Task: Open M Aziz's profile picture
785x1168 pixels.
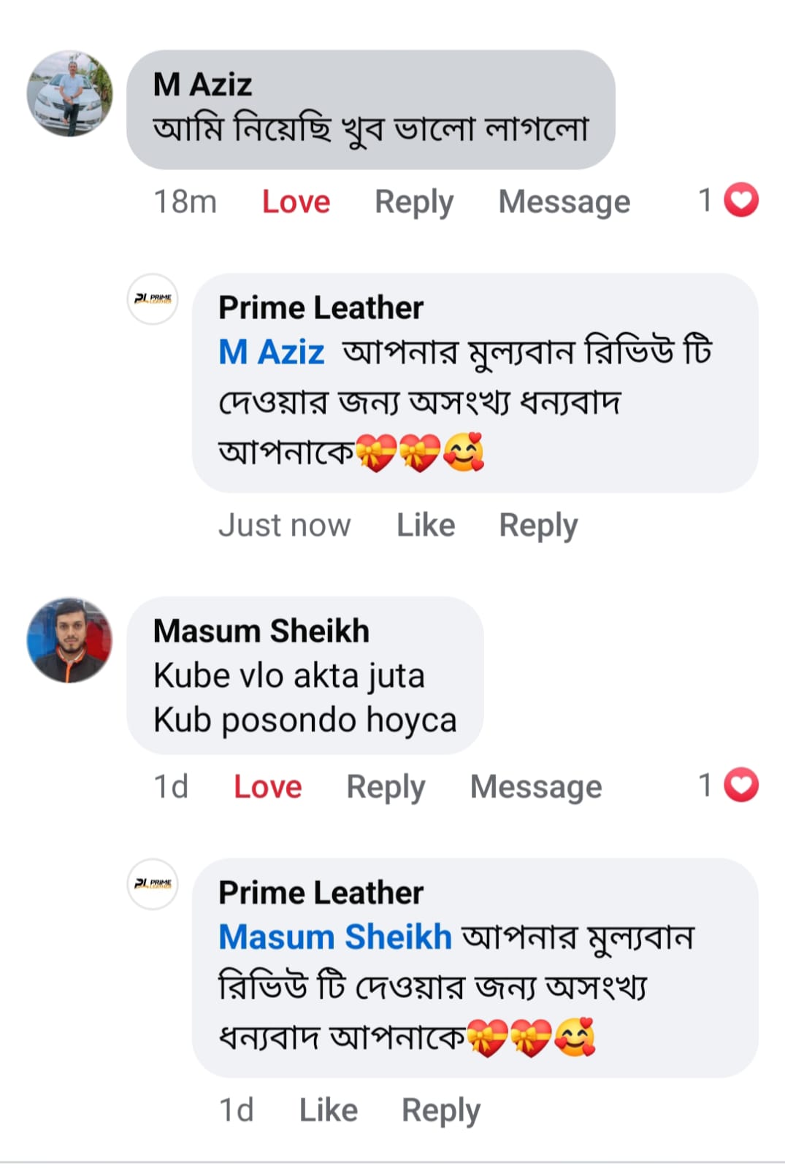Action: tap(70, 93)
